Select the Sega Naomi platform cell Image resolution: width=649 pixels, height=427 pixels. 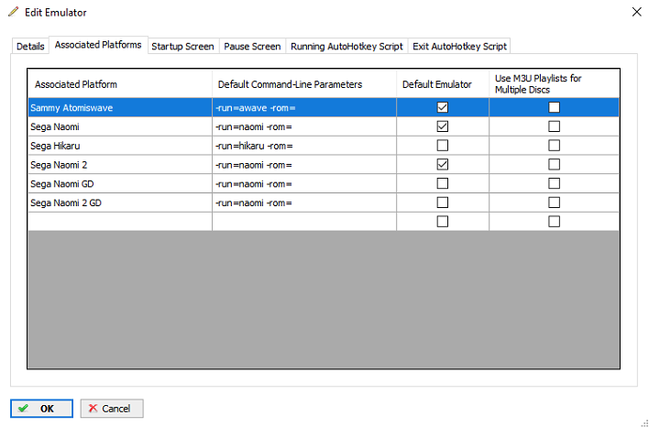pyautogui.click(x=120, y=126)
